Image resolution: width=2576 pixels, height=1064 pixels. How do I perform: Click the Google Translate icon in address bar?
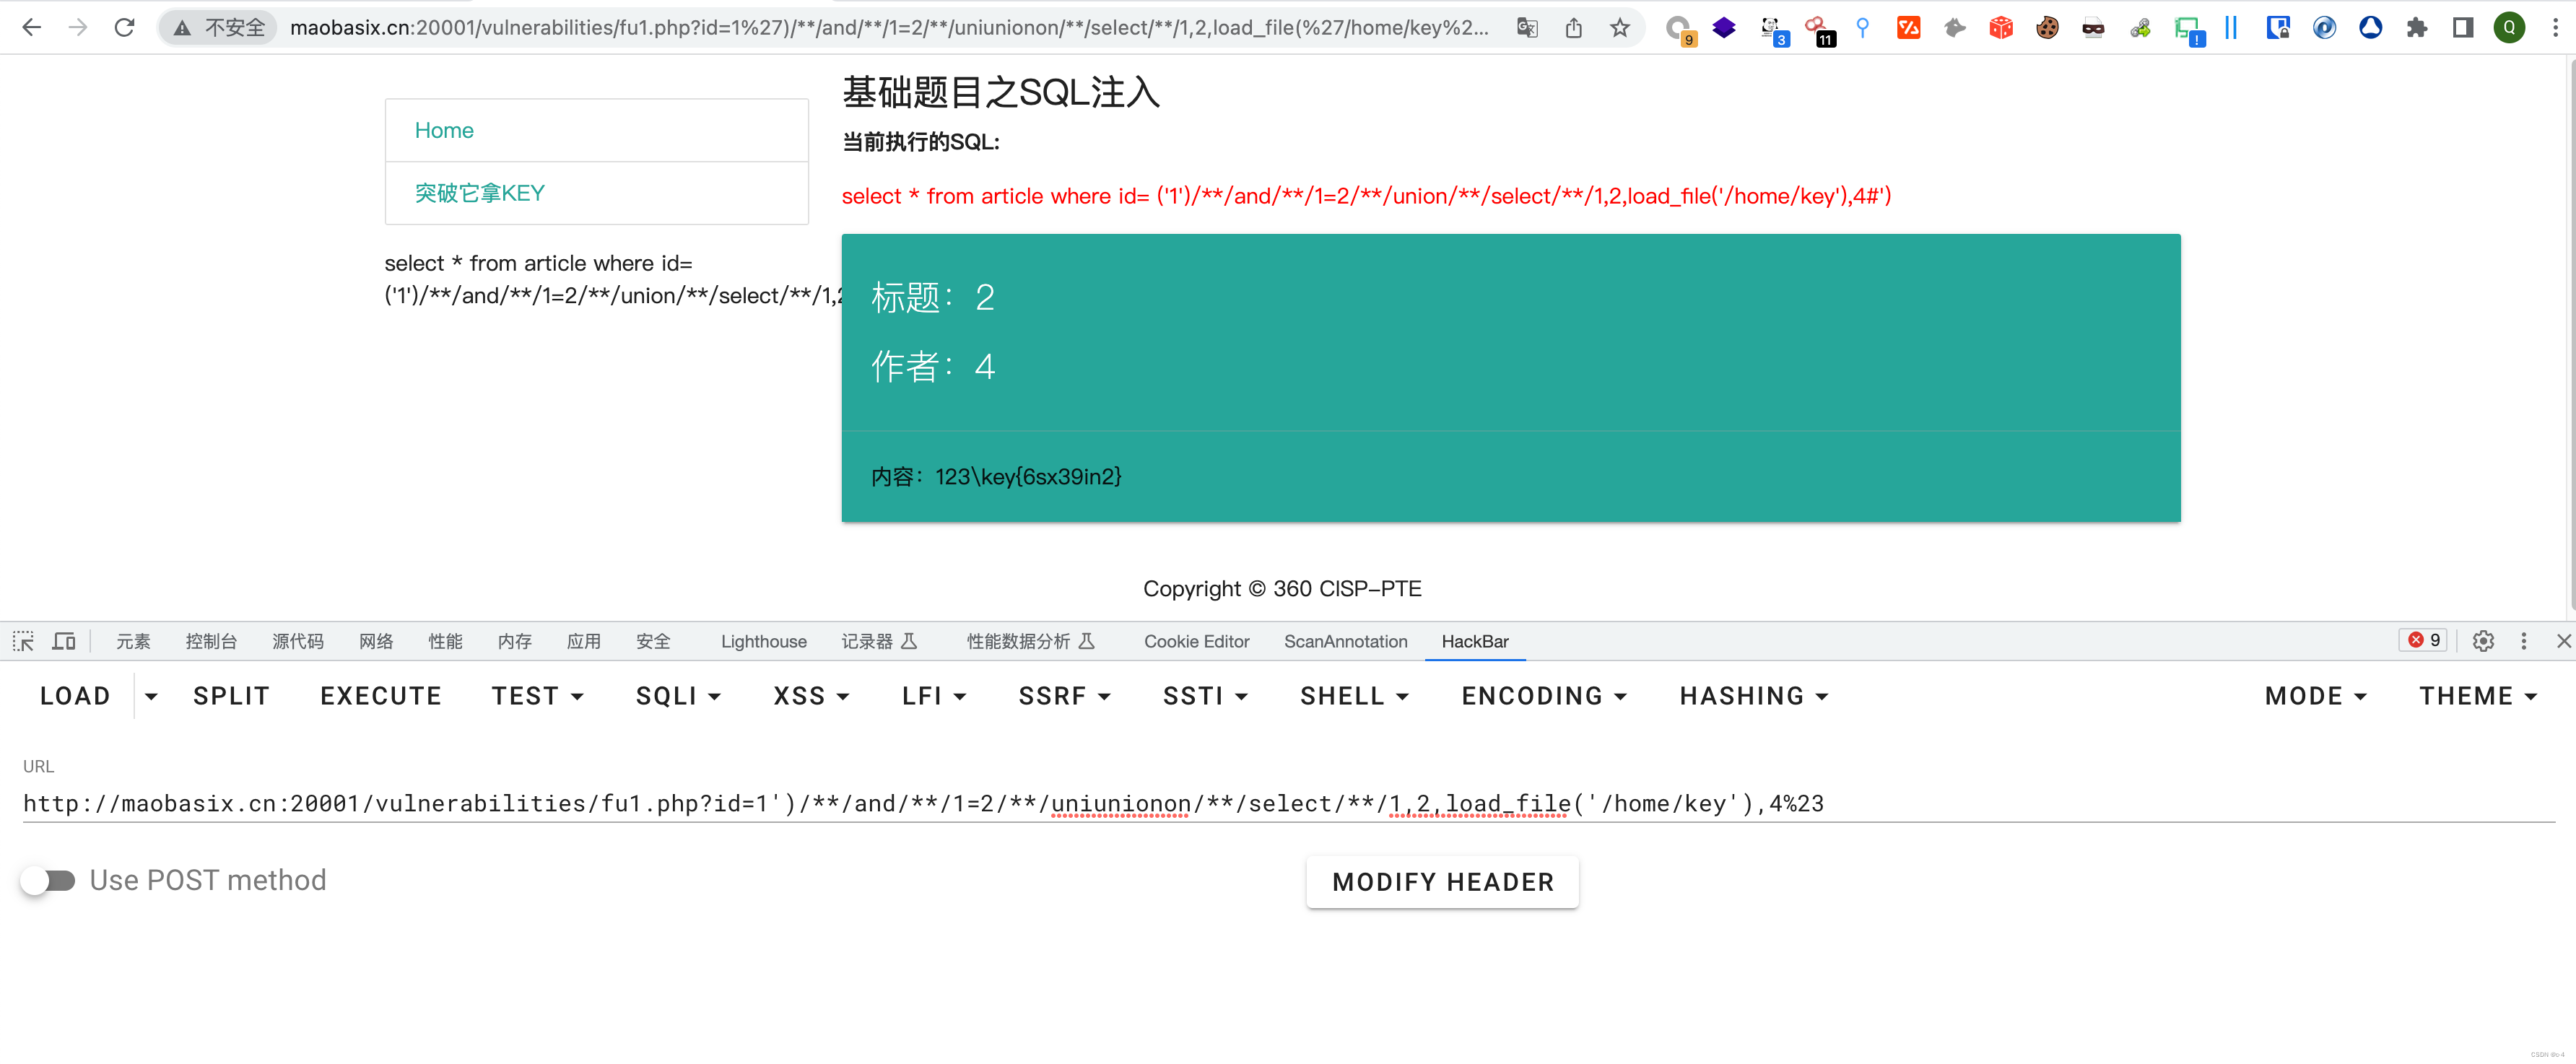tap(1527, 28)
